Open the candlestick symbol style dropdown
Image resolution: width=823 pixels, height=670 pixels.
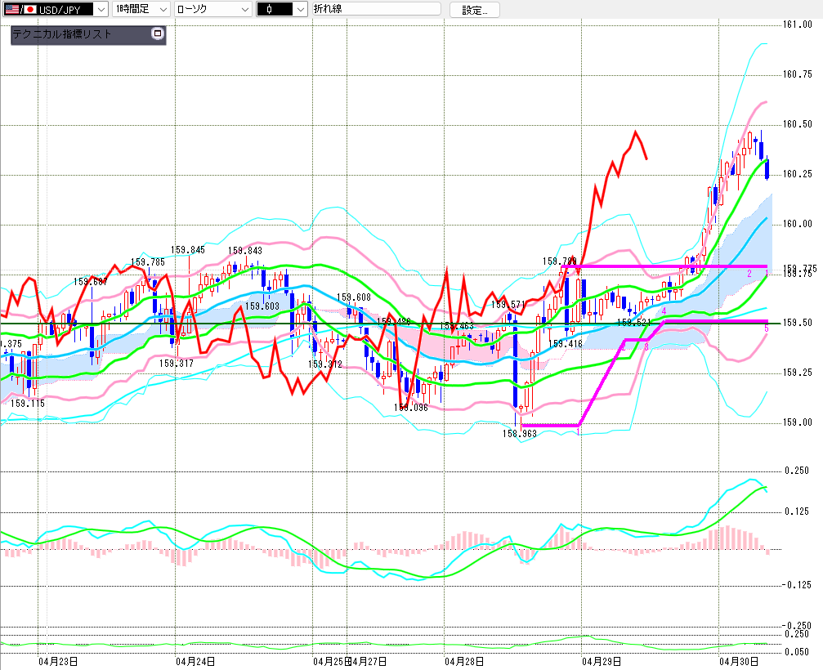coord(300,10)
